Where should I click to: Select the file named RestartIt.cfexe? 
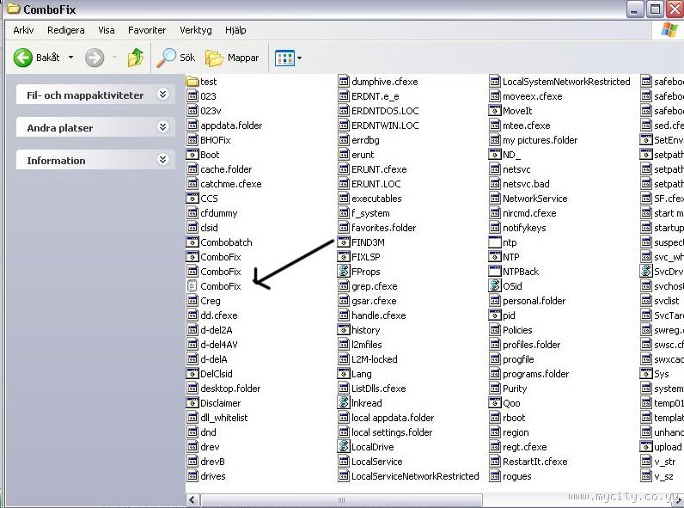528,462
